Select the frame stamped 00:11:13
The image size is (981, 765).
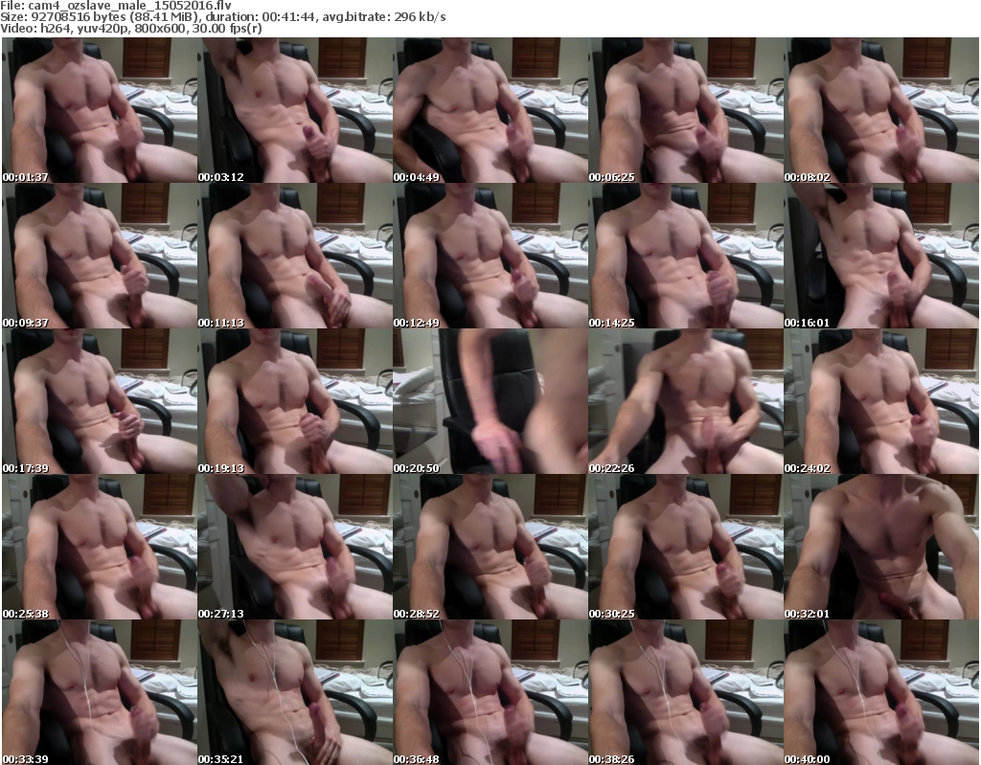[x=295, y=256]
